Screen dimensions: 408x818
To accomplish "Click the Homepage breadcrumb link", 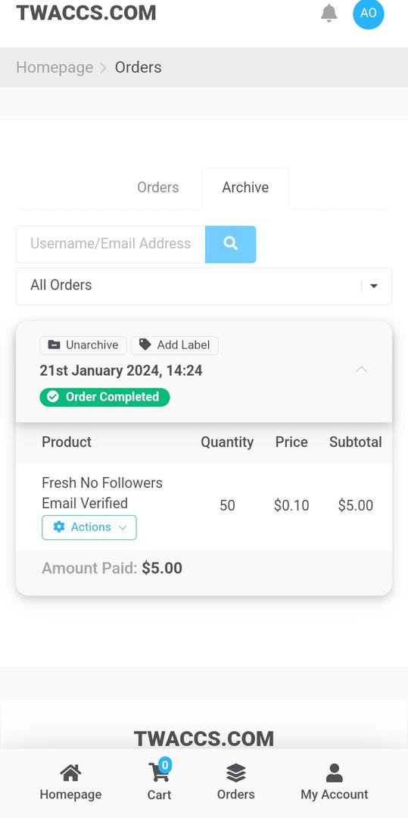I will (55, 67).
